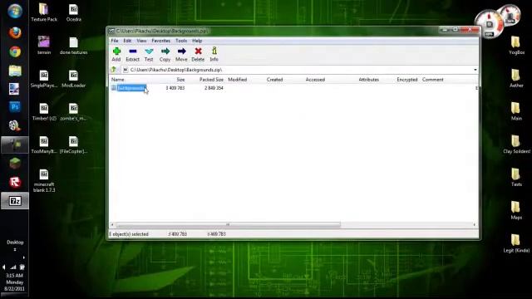
Task: Click the Move toolbar button
Action: 181,54
